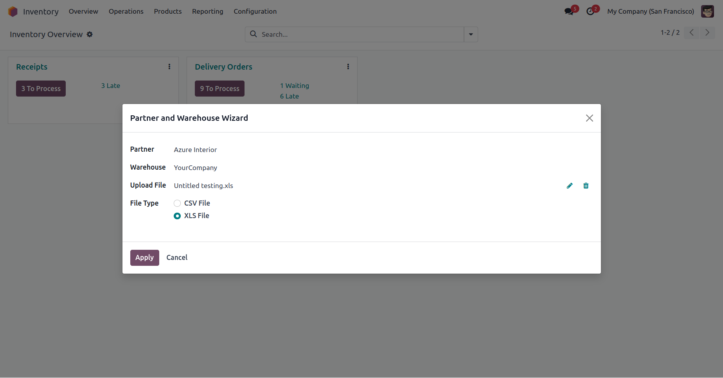
Task: Click the Untitled testing.xls file name
Action: coord(203,186)
